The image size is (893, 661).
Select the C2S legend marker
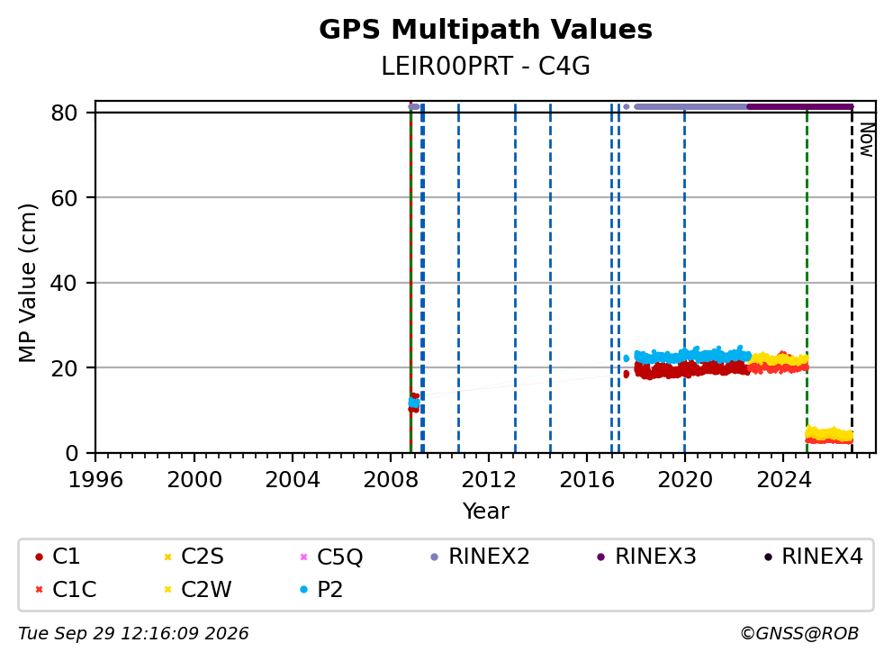(x=167, y=557)
